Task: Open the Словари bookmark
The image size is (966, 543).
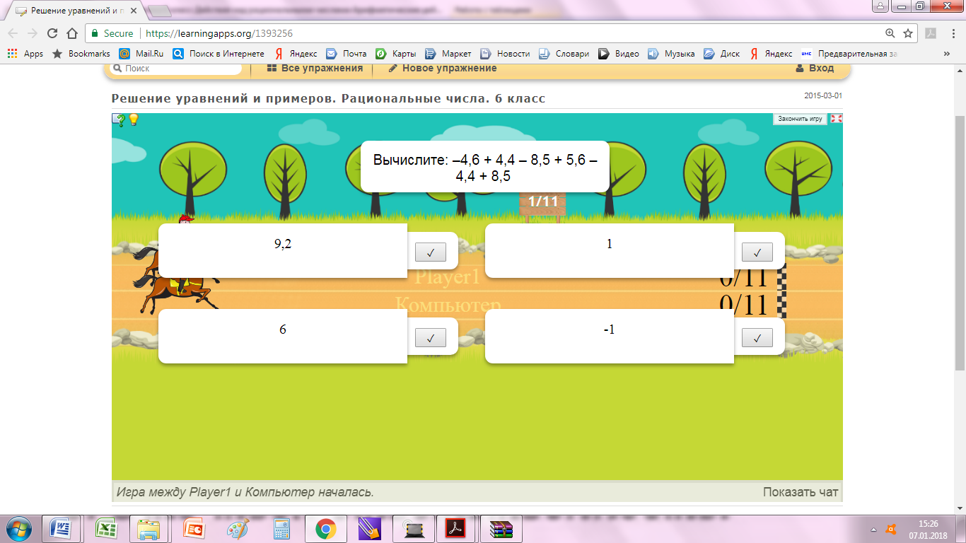Action: (x=564, y=54)
